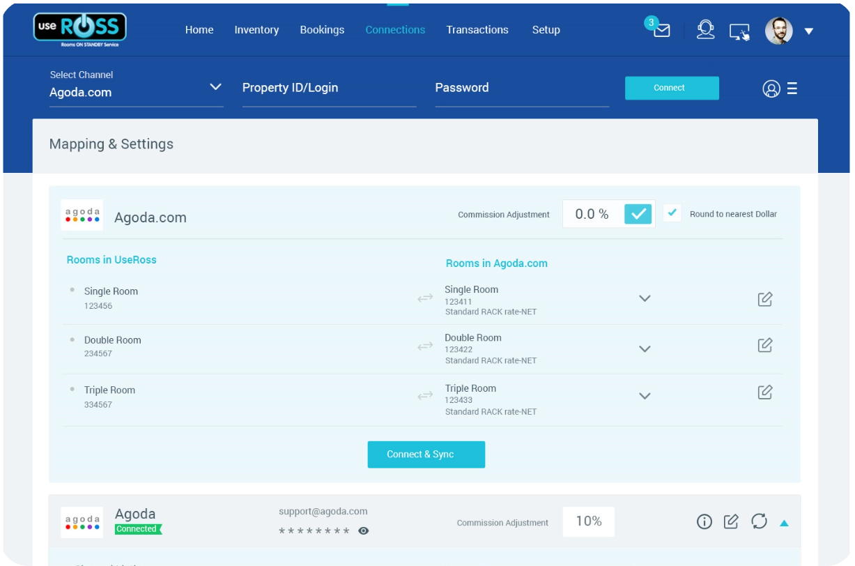Reveal the Agoda password with eye icon
This screenshot has height=566, width=855.
364,531
